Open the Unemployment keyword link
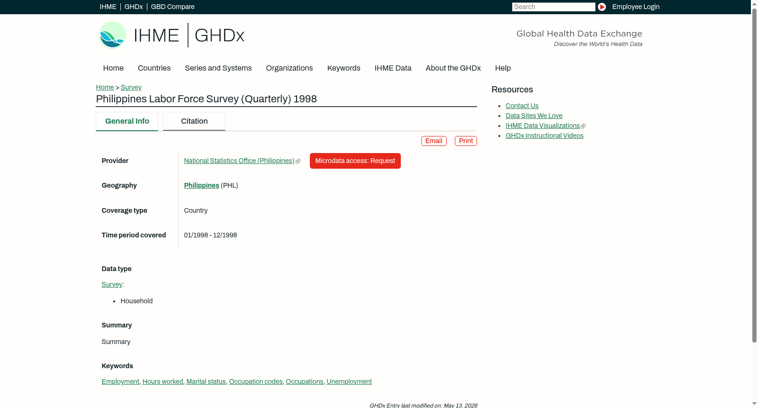The height and width of the screenshot is (408, 758). pos(349,382)
